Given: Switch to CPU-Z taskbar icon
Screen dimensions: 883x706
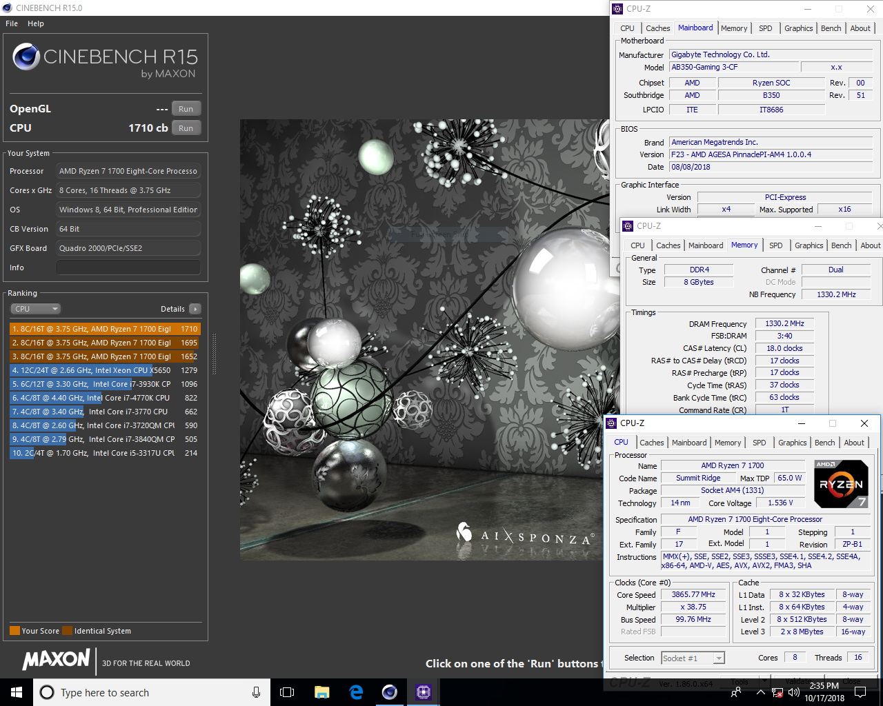Looking at the screenshot, I should [424, 692].
